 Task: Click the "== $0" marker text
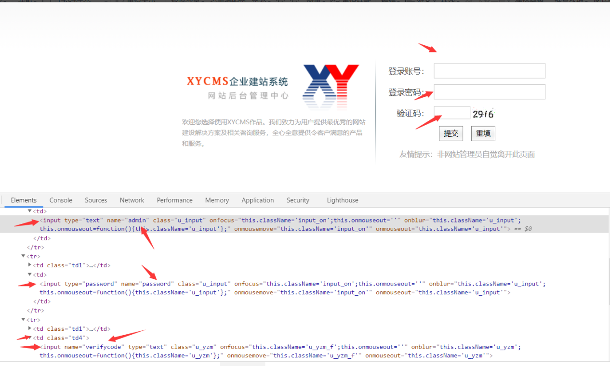click(523, 229)
